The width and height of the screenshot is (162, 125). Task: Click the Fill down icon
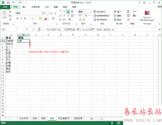128,16
